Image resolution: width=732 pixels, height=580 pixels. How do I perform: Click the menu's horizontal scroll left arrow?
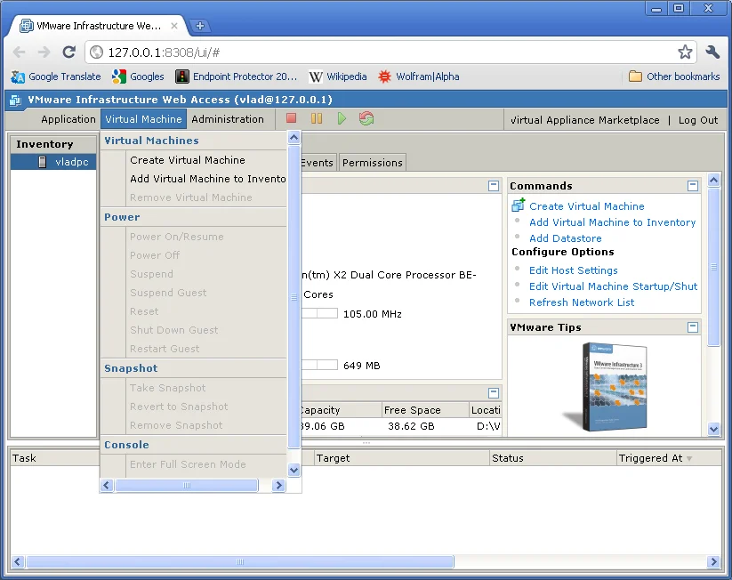[x=107, y=485]
